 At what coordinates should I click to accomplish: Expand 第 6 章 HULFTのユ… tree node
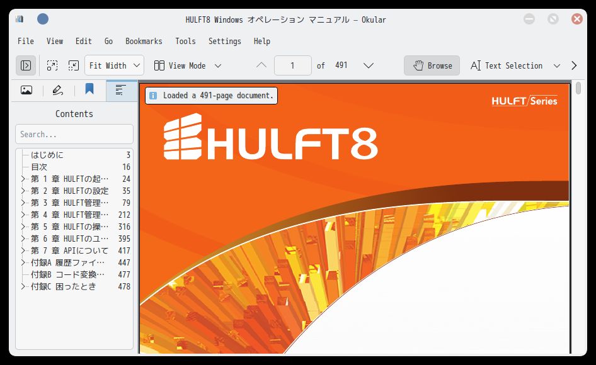[x=23, y=239]
